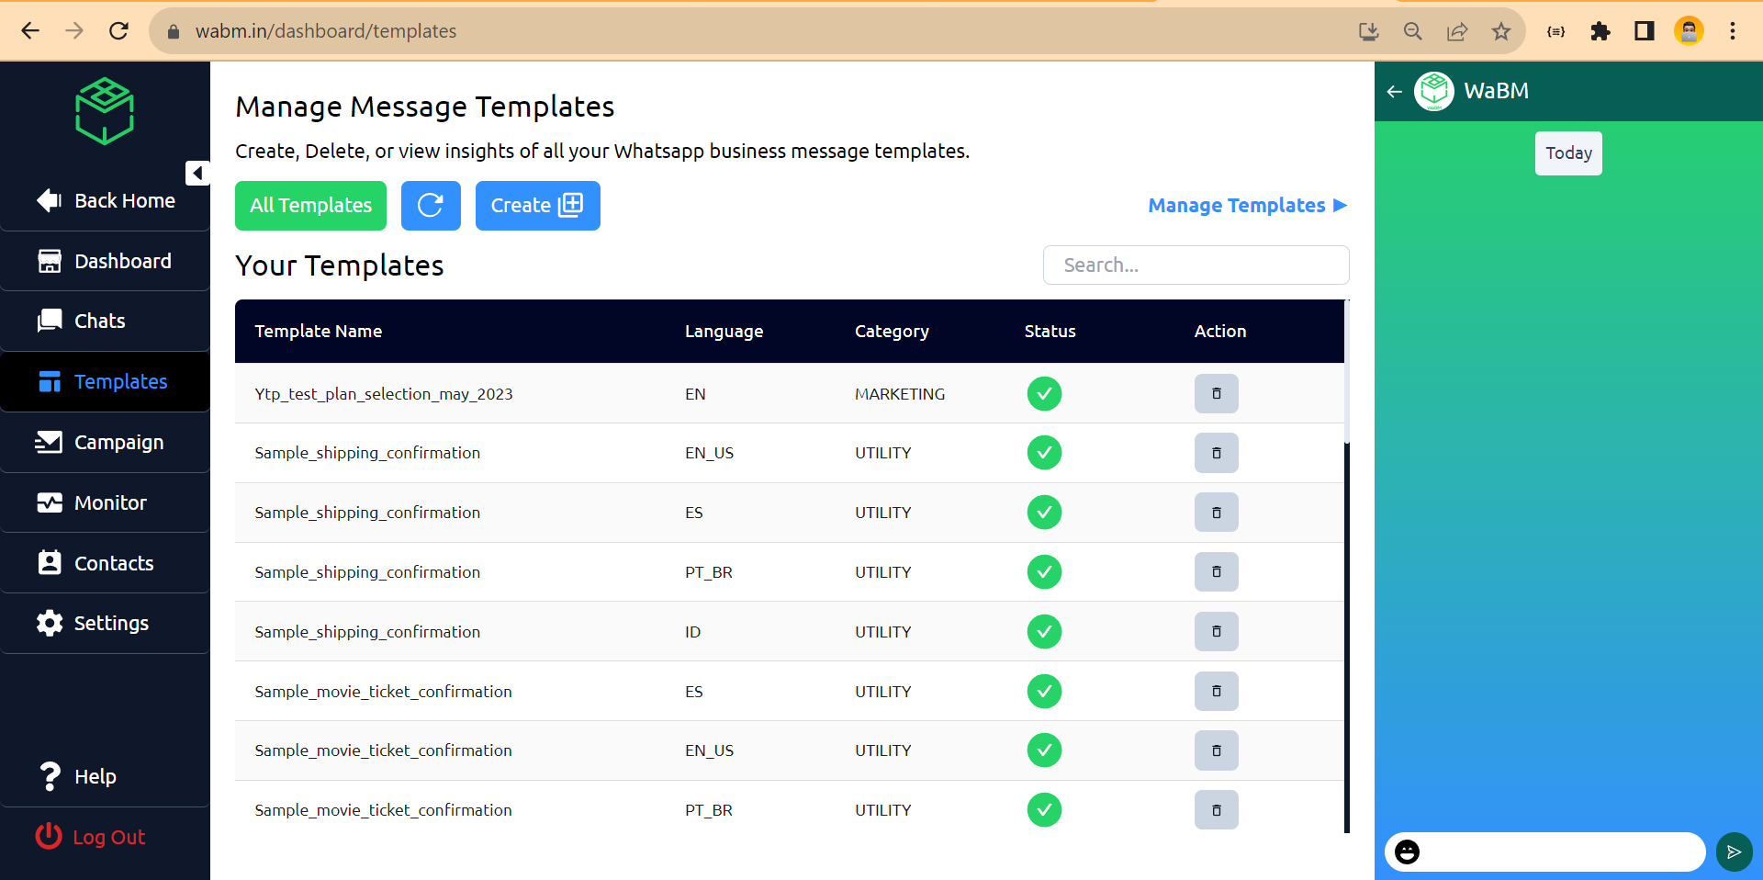Open the Contacts icon

(x=50, y=563)
